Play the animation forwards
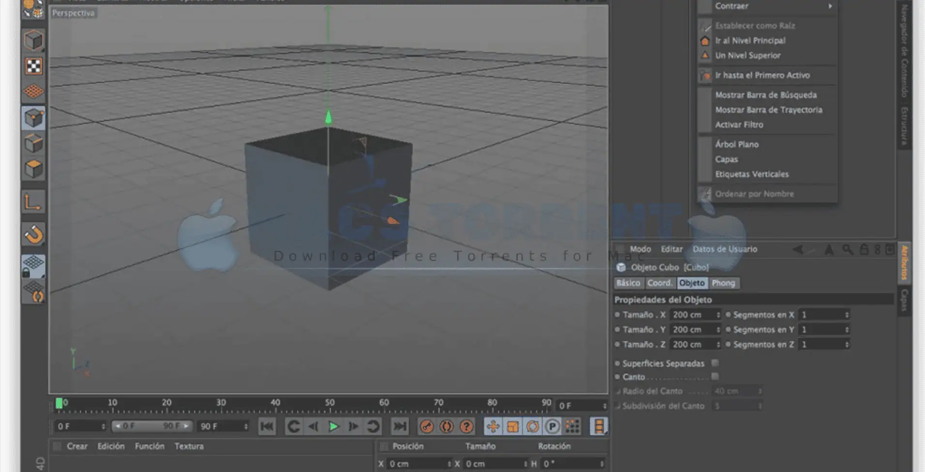 (334, 427)
